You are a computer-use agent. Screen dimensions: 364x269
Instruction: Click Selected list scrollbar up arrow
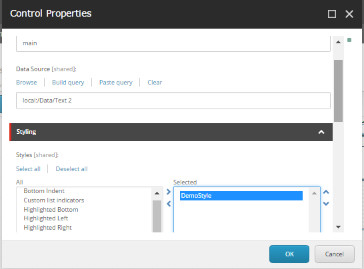point(314,193)
